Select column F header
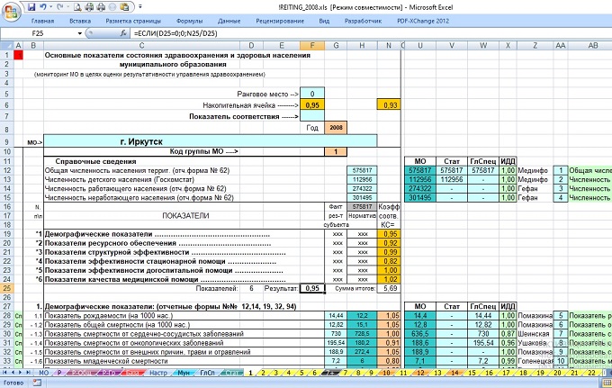Viewport: 612px width, 388px height. pyautogui.click(x=312, y=45)
